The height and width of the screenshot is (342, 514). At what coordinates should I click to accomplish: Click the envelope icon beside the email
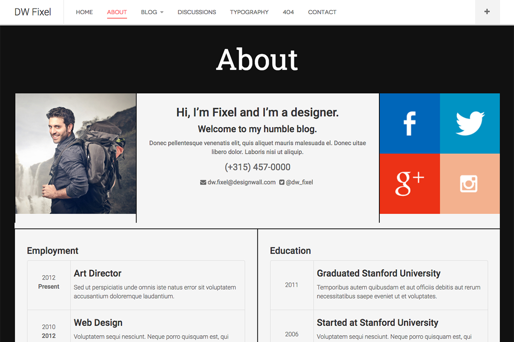(203, 183)
